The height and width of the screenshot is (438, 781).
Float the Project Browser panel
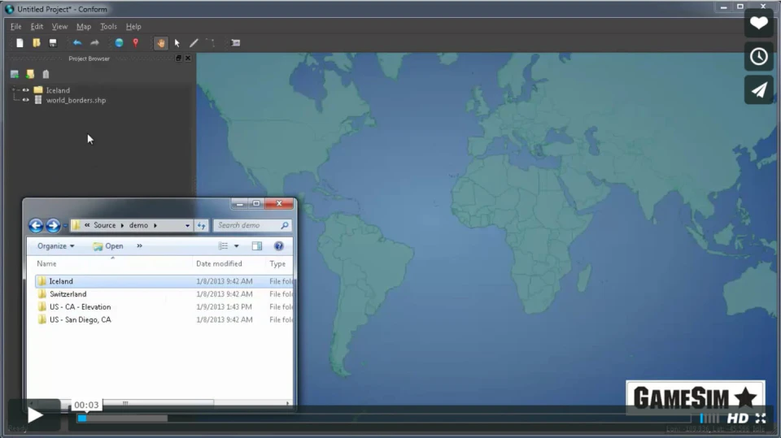[178, 59]
